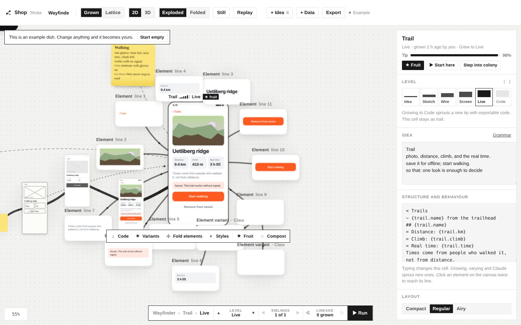Open the Export menu
Viewport: 521px width, 325px height.
[x=334, y=13]
